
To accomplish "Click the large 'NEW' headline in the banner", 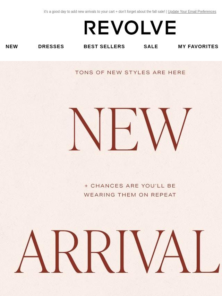I will tap(130, 129).
